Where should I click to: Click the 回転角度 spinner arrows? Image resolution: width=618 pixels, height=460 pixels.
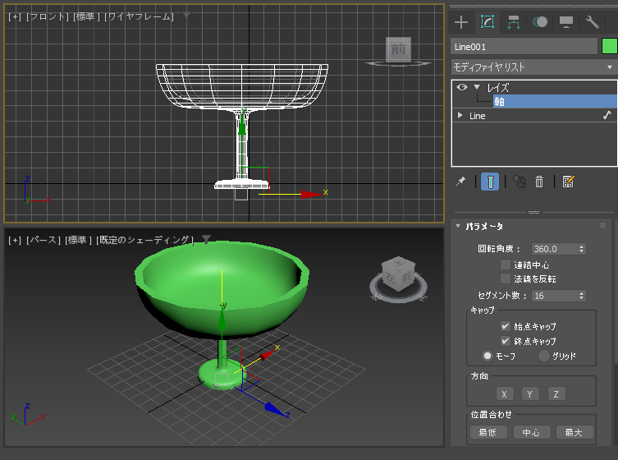(581, 249)
